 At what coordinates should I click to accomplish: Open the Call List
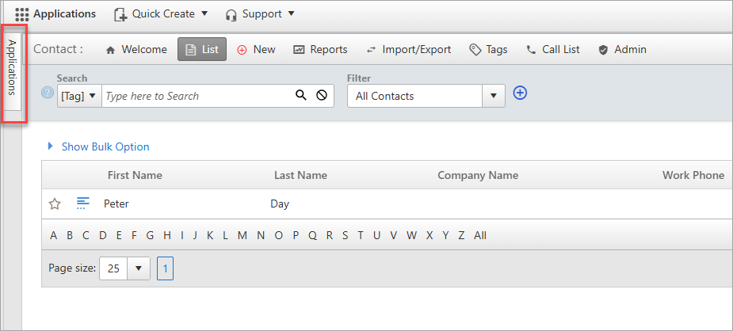click(x=553, y=49)
